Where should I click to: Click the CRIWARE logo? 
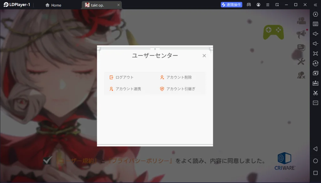285,161
